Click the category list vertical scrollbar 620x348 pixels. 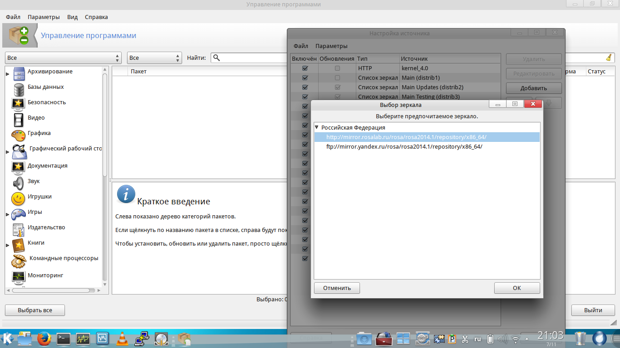pyautogui.click(x=105, y=125)
